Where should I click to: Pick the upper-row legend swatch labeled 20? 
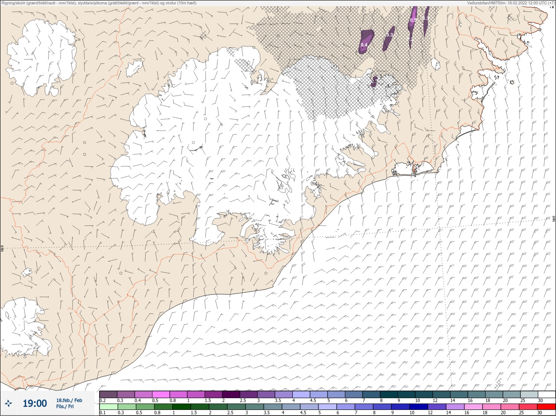[512, 395]
